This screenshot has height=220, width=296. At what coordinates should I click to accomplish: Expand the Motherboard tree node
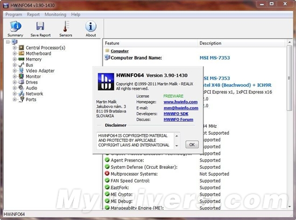coord(15,53)
